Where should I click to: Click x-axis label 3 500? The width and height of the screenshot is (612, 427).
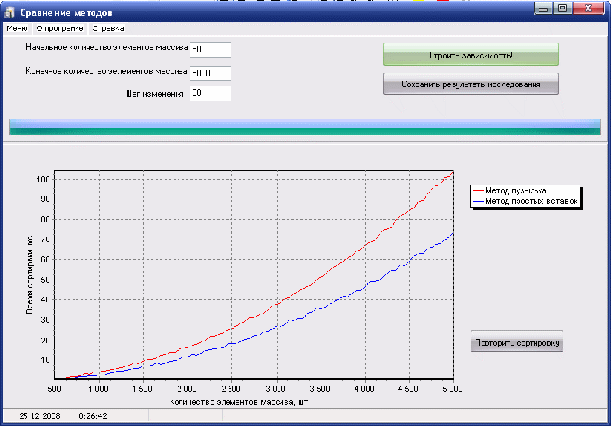[x=320, y=389]
